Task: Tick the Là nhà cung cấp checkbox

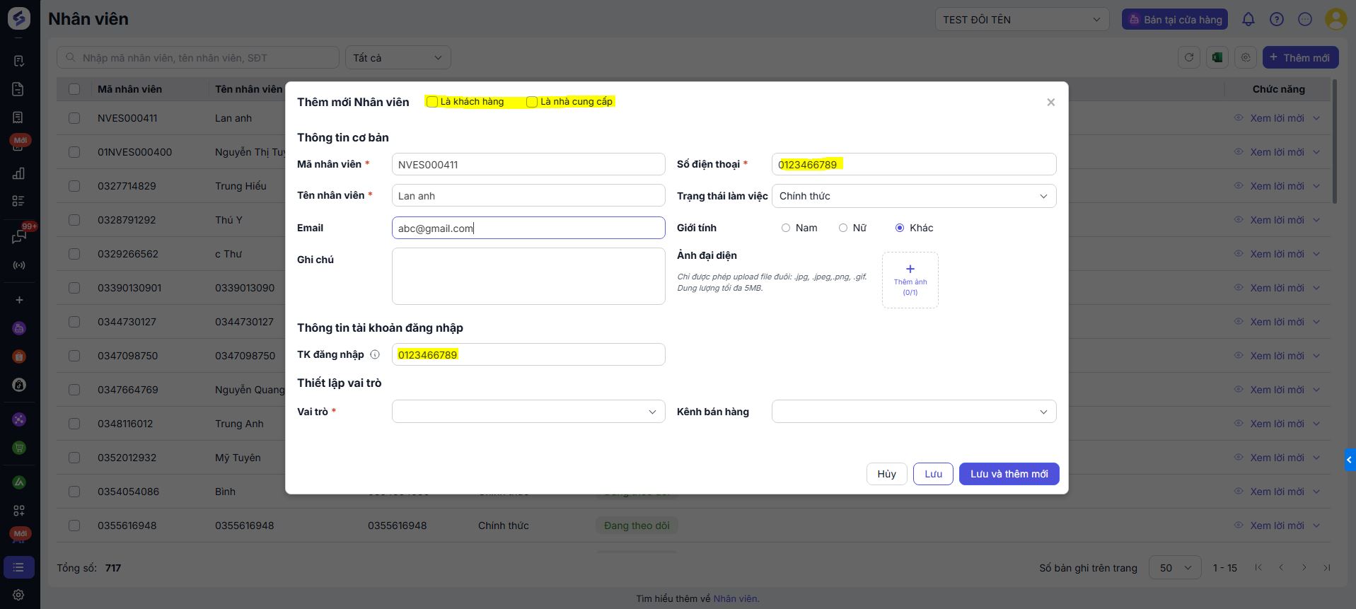Action: [532, 102]
